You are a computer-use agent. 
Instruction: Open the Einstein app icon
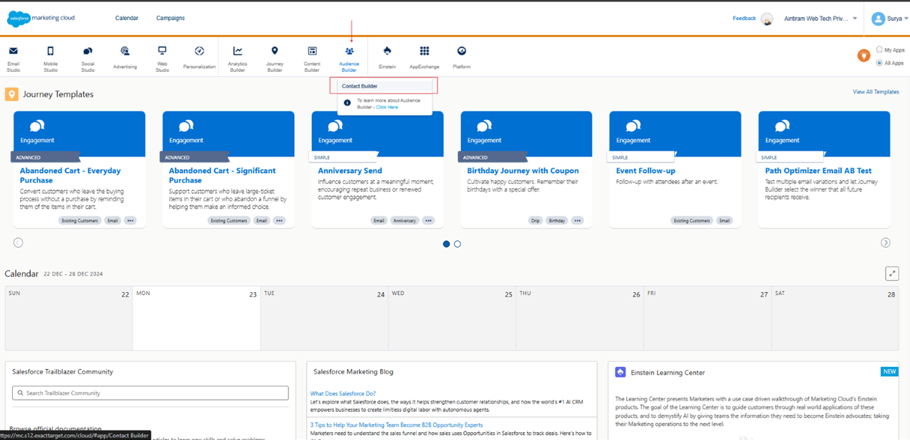387,52
